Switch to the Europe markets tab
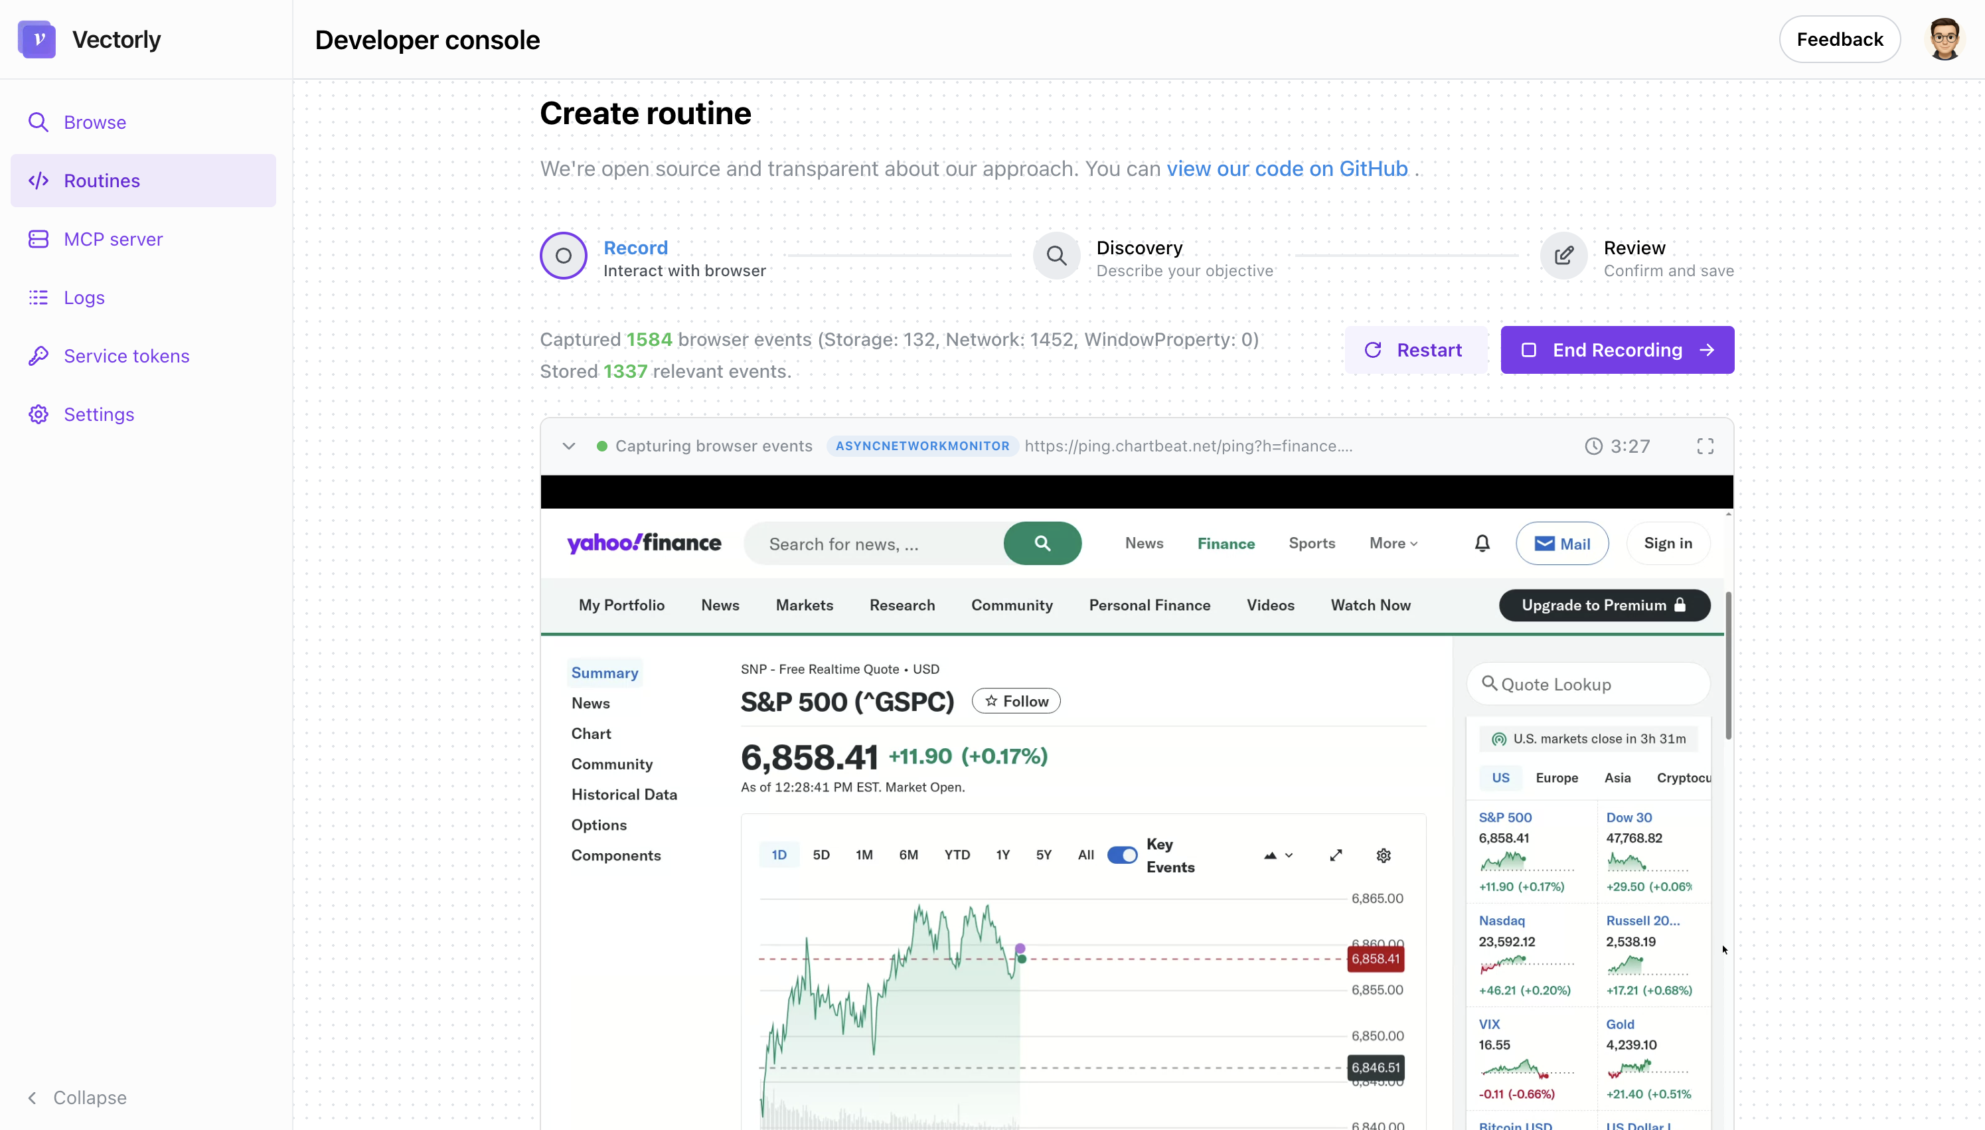Image resolution: width=1985 pixels, height=1130 pixels. tap(1556, 777)
